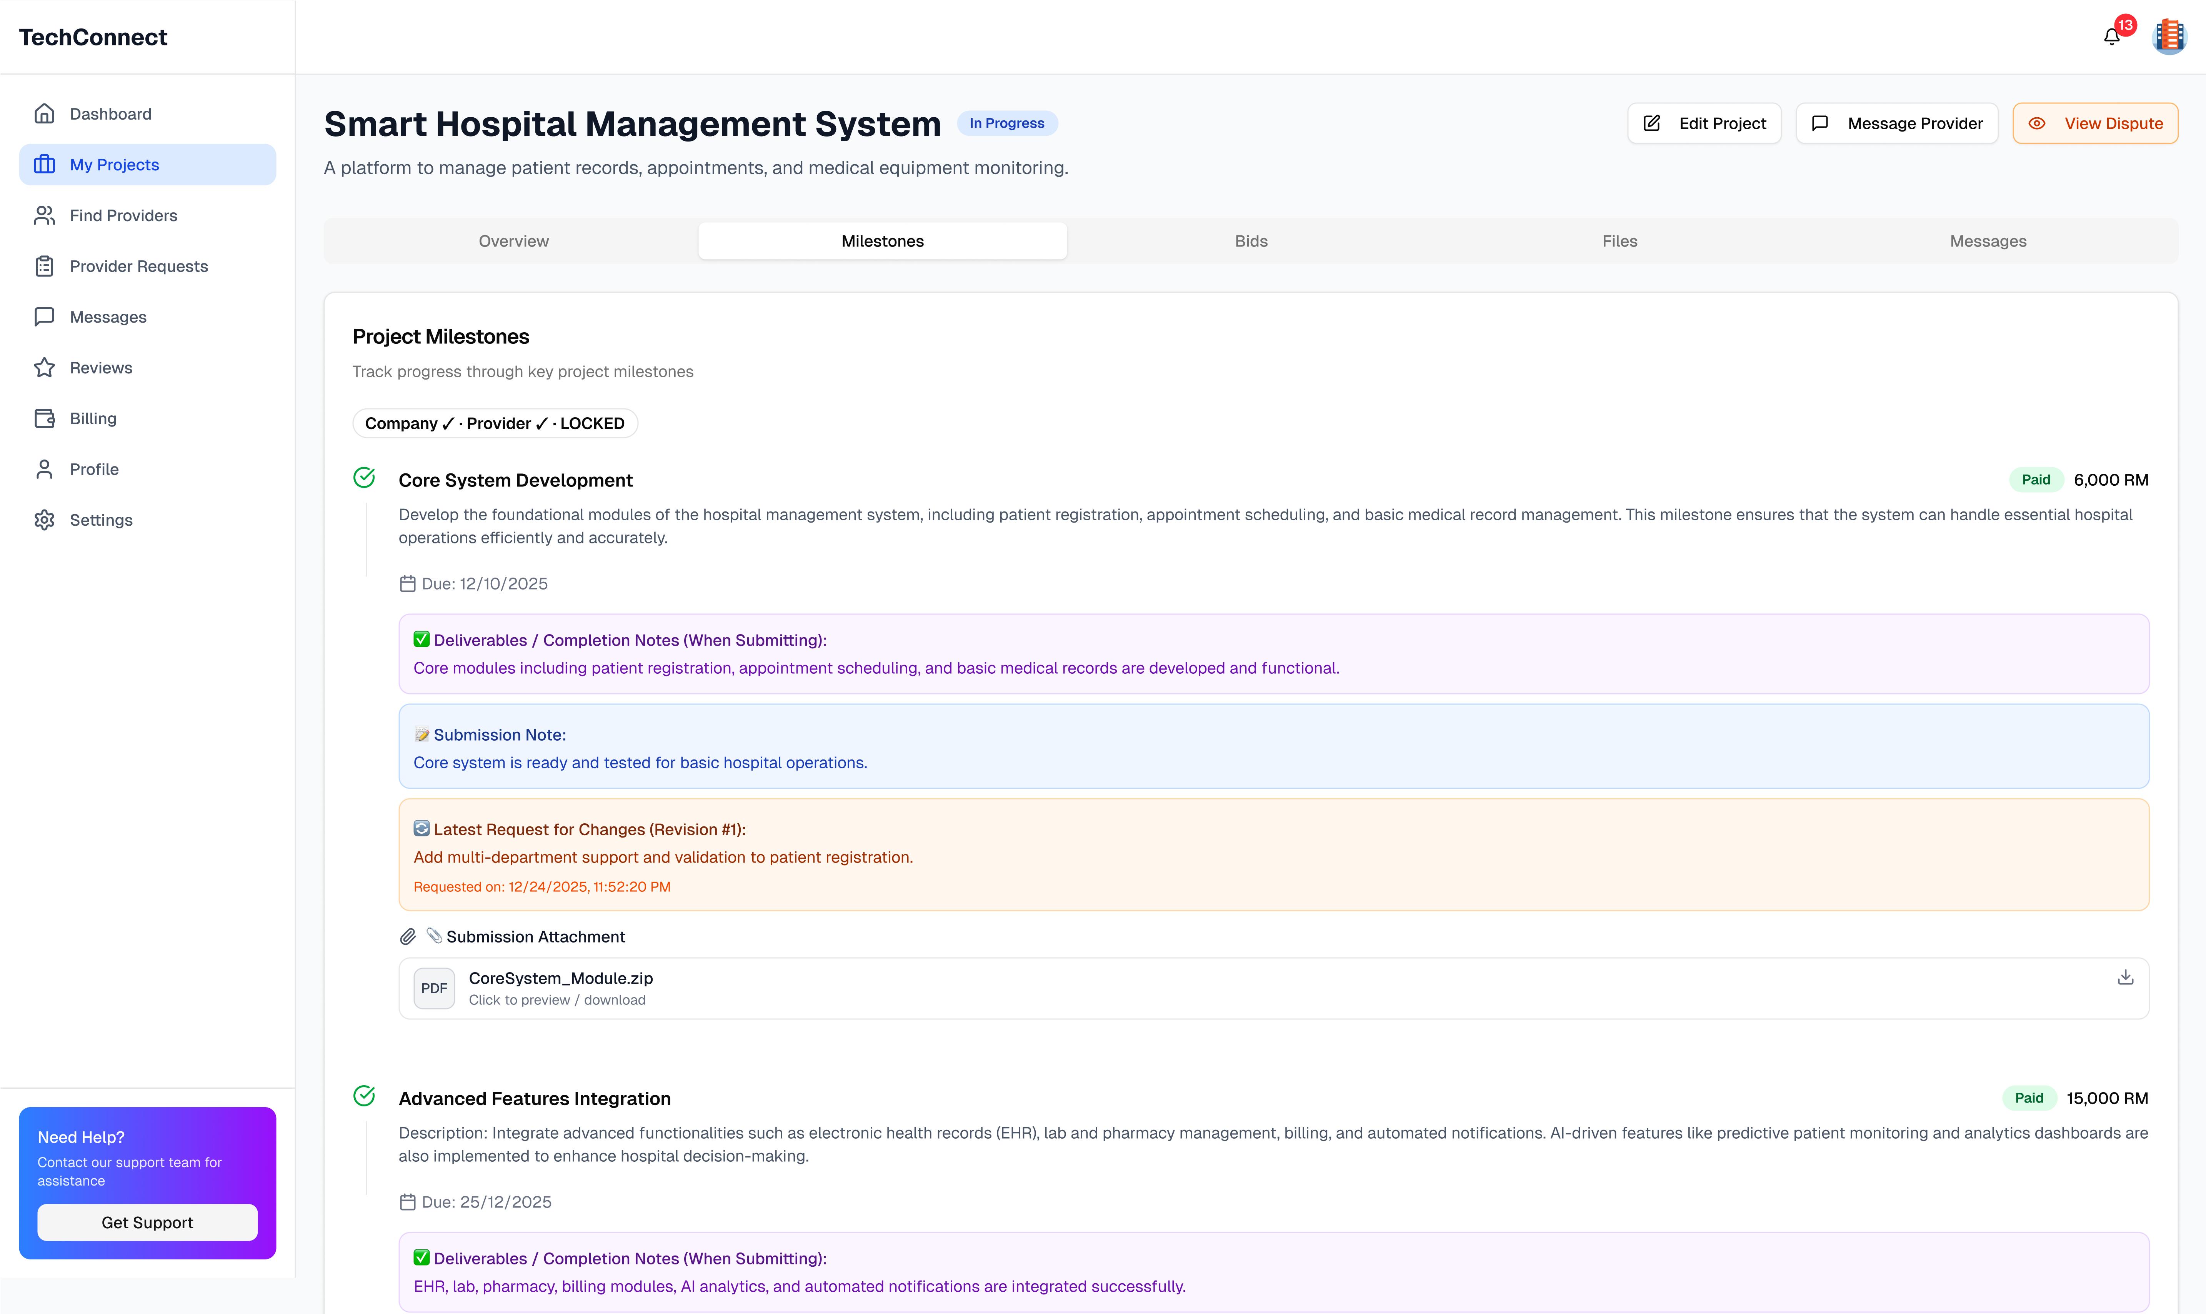Open the CoreSystem_Module.zip attachment preview
The height and width of the screenshot is (1314, 2206).
point(561,987)
